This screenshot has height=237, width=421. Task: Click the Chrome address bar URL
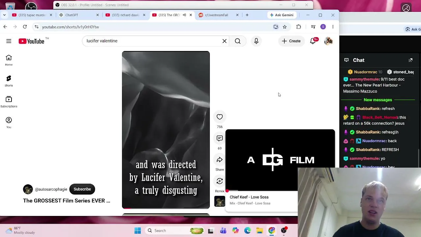(x=70, y=27)
